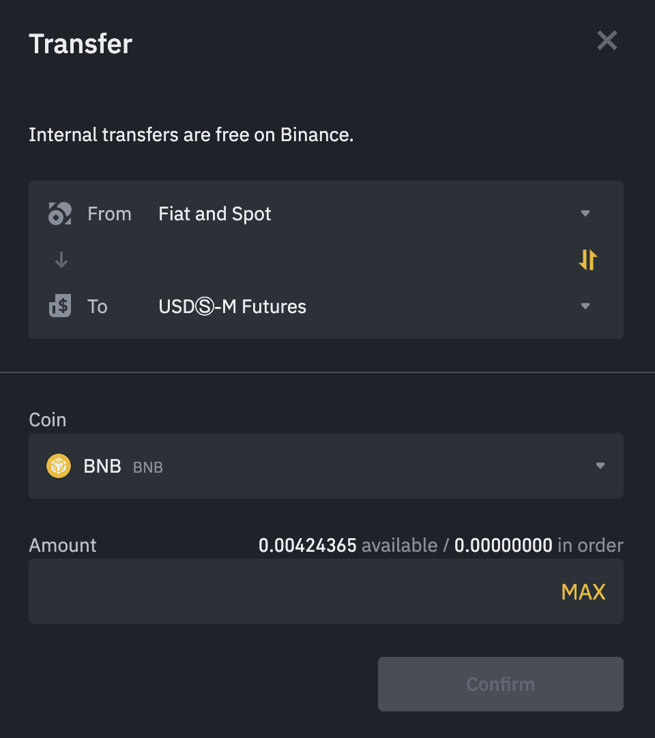
Task: Swap transfer direction with yellow arrows icon
Action: [587, 260]
